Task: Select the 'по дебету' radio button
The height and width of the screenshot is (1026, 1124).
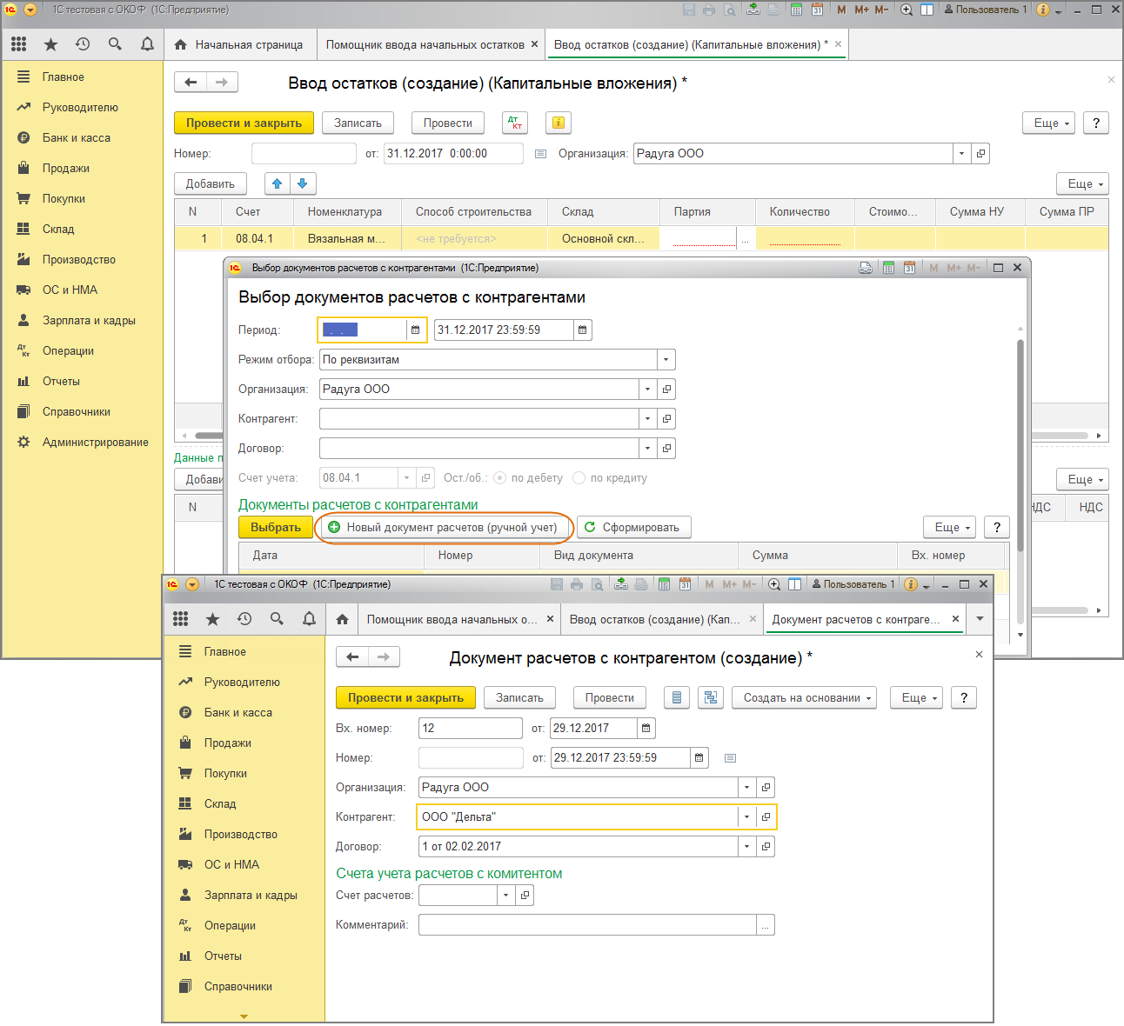Action: [x=500, y=478]
